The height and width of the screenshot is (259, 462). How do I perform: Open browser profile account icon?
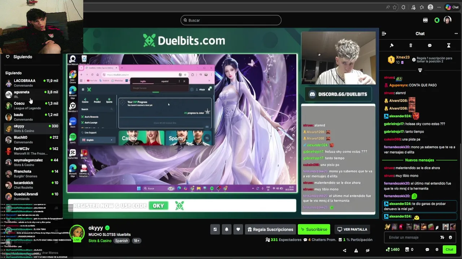coord(430,7)
